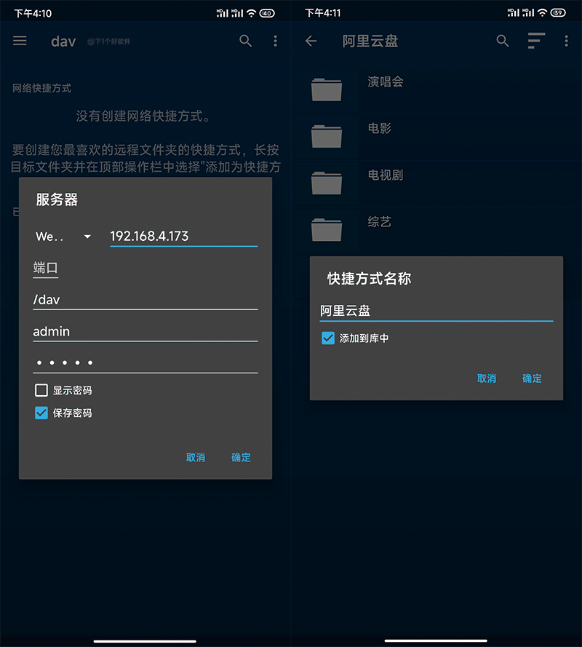Click the 端口 port field
Image resolution: width=582 pixels, height=647 pixels.
tap(45, 269)
